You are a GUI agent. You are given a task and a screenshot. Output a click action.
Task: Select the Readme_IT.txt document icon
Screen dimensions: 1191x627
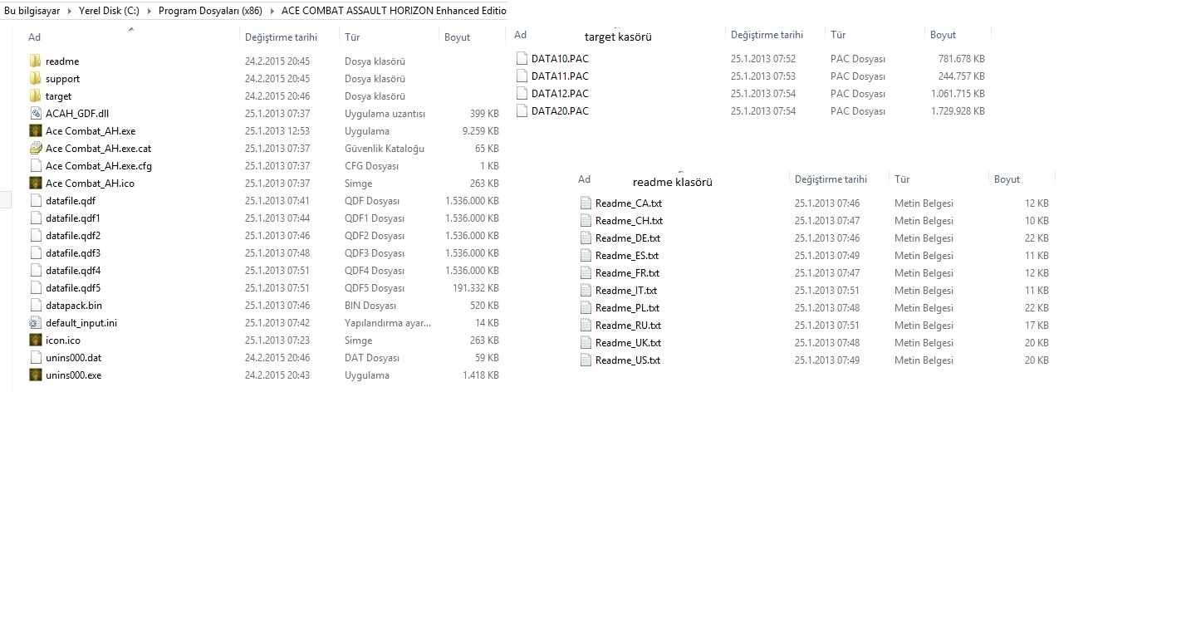click(x=586, y=290)
